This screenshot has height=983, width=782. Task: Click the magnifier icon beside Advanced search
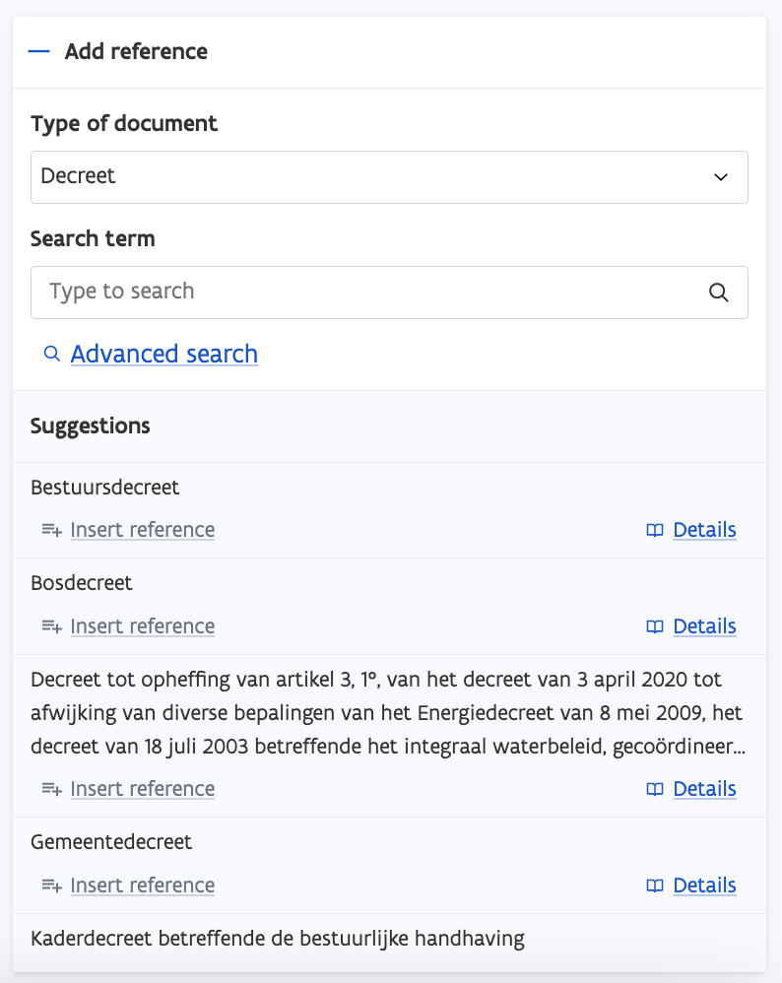(x=52, y=354)
